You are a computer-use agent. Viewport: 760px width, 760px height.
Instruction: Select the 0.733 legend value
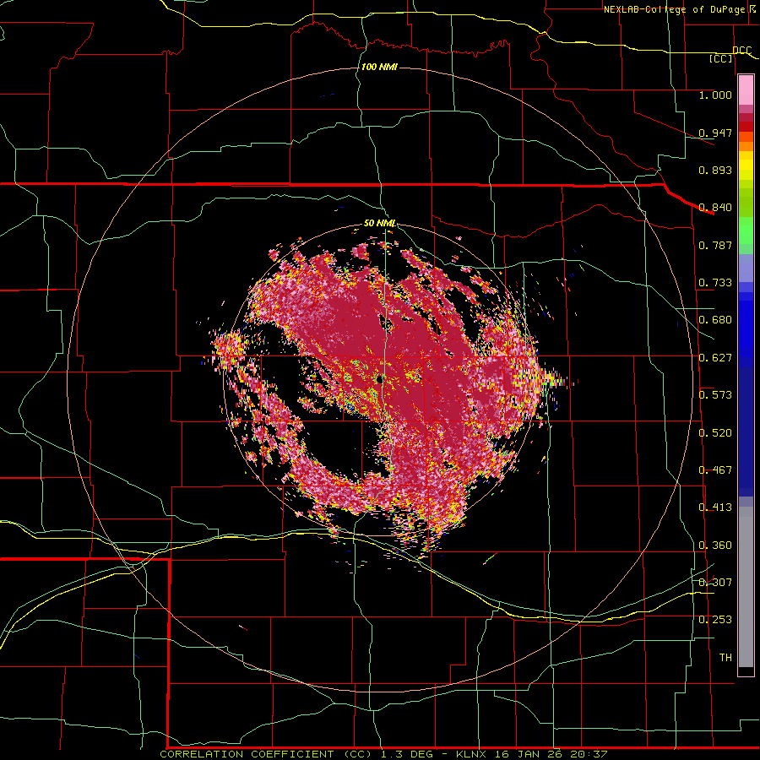coord(715,283)
